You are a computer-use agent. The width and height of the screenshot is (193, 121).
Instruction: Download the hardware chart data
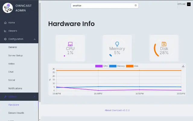(x=183, y=66)
